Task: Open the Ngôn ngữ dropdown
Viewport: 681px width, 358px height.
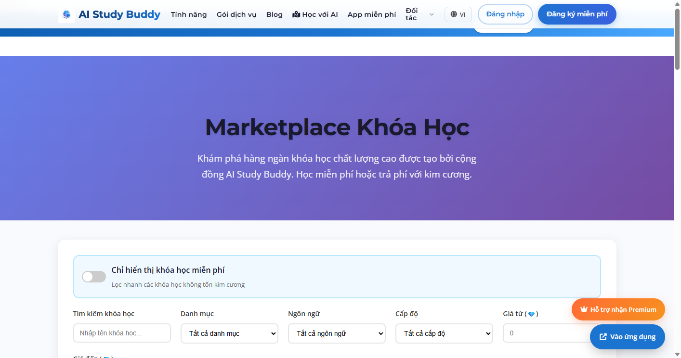Action: 337,333
